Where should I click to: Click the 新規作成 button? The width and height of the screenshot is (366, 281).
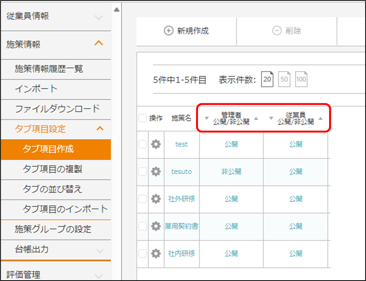(187, 31)
